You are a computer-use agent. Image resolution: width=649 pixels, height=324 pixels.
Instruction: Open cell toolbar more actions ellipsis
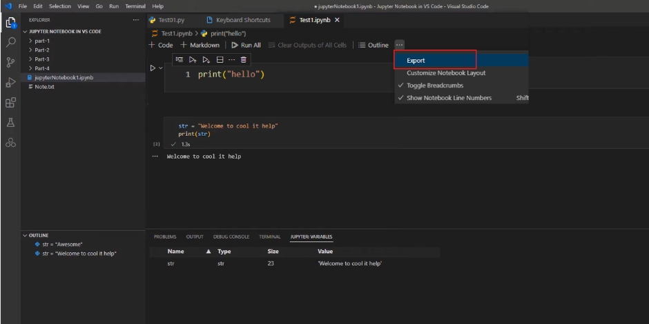click(x=232, y=60)
